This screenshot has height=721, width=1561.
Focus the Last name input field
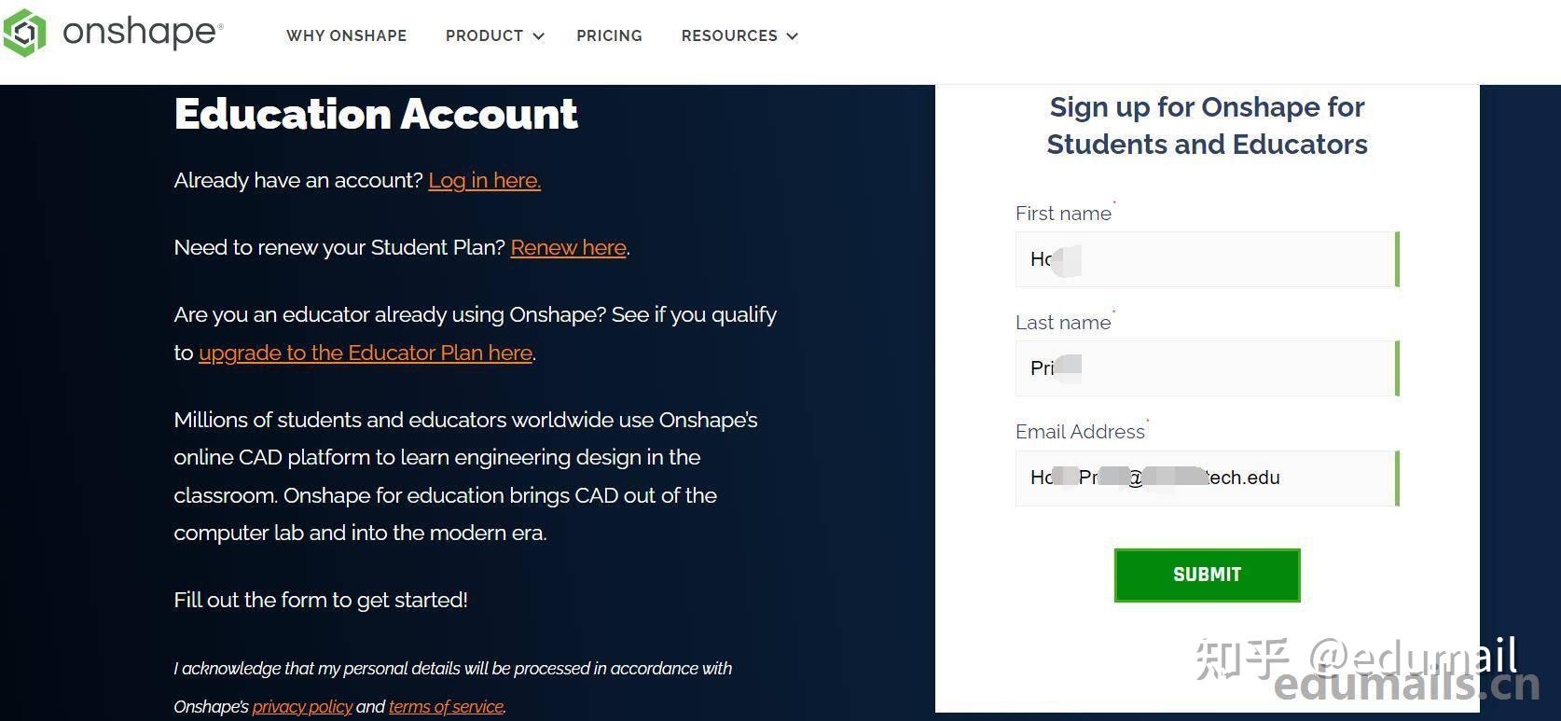tap(1207, 368)
